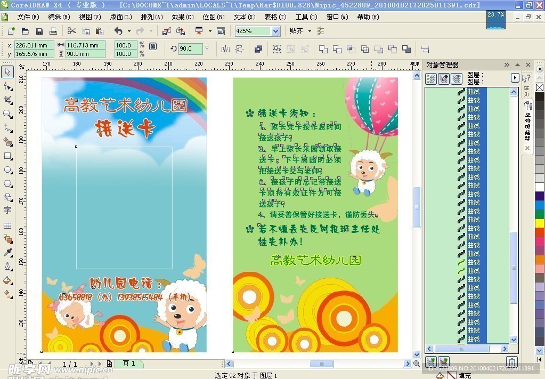The height and width of the screenshot is (379, 545).
Task: Click the Save disk icon
Action: pos(39,31)
